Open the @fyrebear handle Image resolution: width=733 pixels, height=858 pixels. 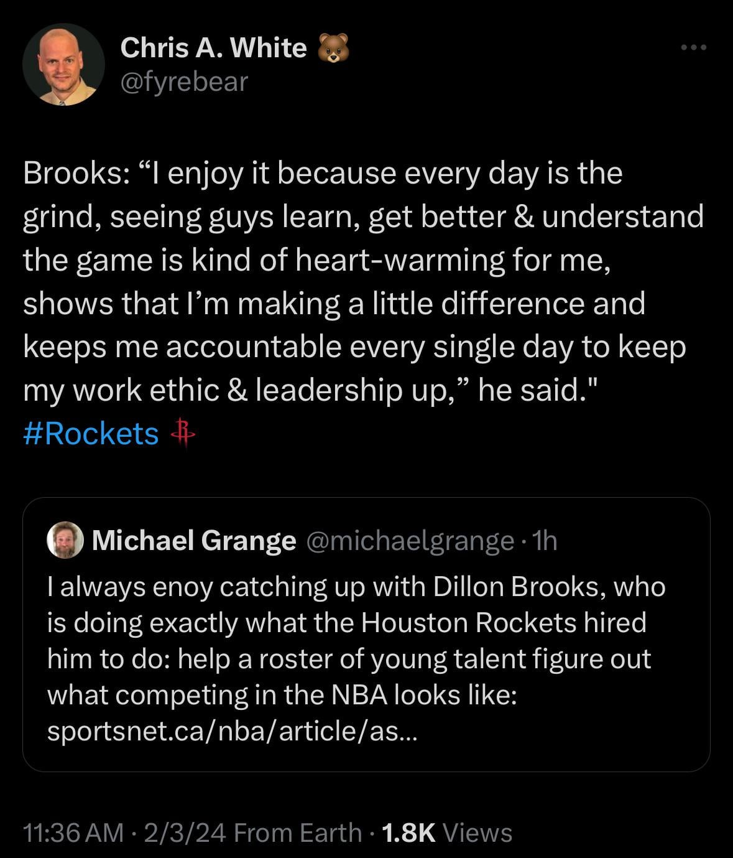tap(184, 82)
